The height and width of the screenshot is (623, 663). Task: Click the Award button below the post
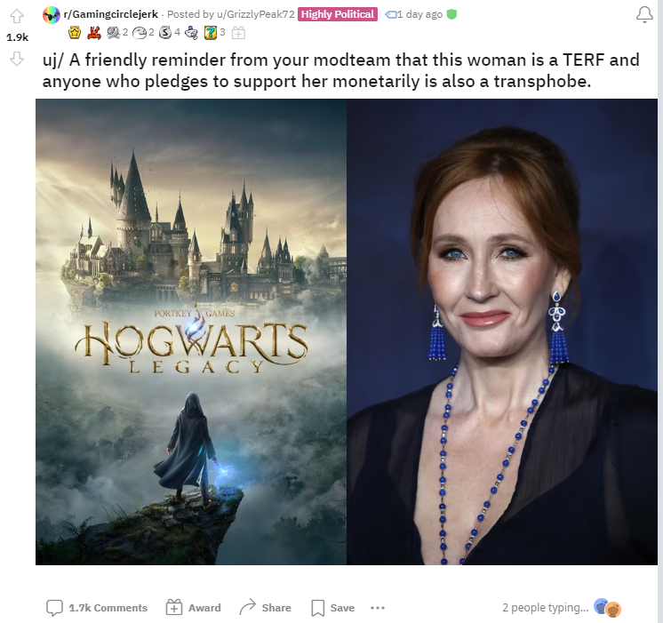pos(193,608)
